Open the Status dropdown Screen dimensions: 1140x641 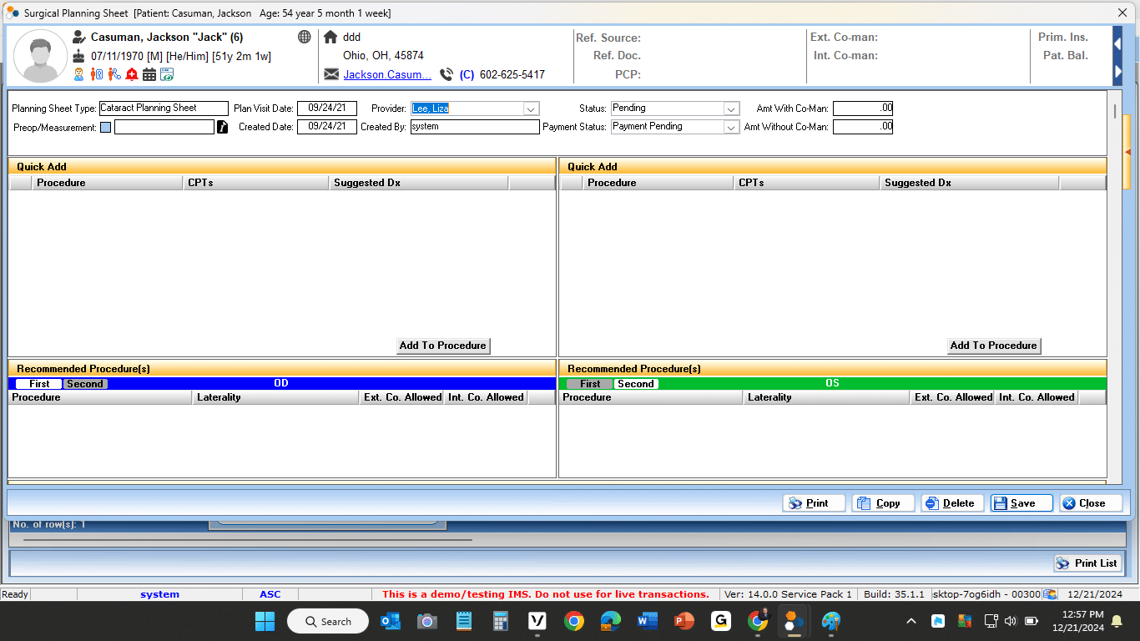tap(730, 109)
